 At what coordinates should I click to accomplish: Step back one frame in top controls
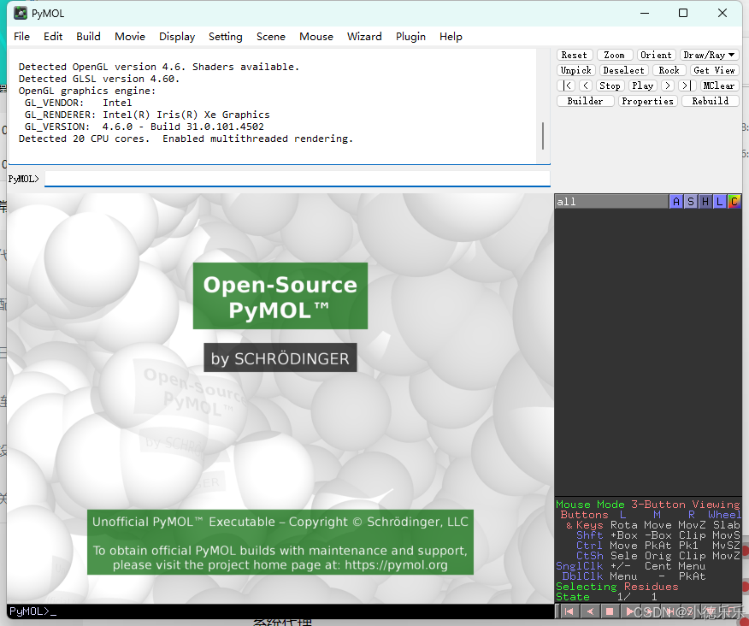586,86
